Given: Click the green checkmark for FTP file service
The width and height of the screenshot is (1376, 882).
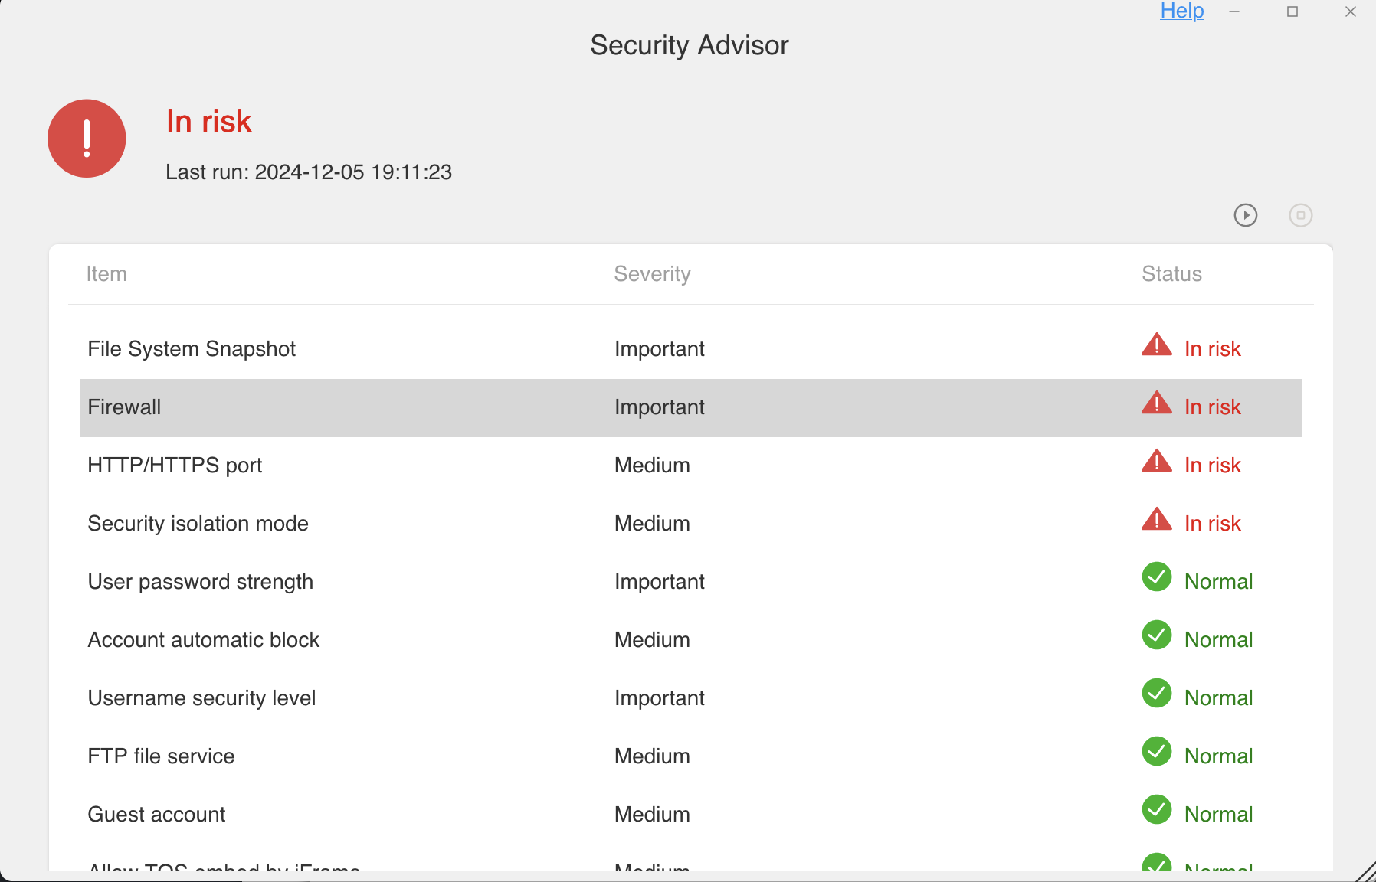Looking at the screenshot, I should tap(1157, 753).
